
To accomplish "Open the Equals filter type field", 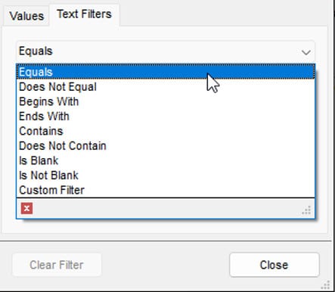I will (166, 51).
